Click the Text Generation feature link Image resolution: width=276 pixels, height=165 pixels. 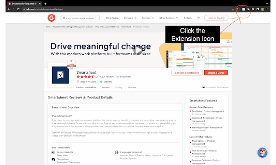point(204,152)
